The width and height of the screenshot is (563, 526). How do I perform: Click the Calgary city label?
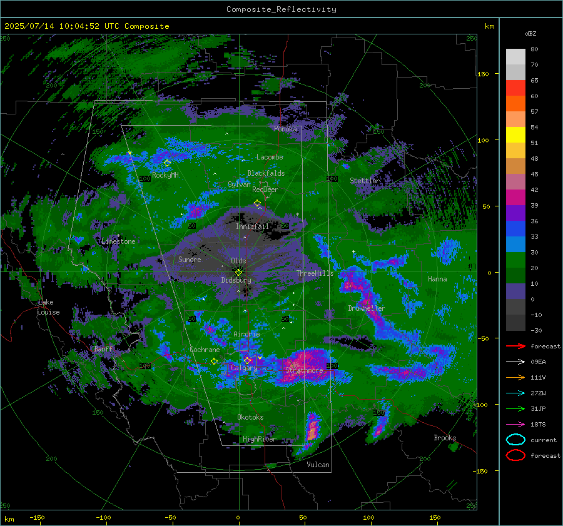click(244, 368)
